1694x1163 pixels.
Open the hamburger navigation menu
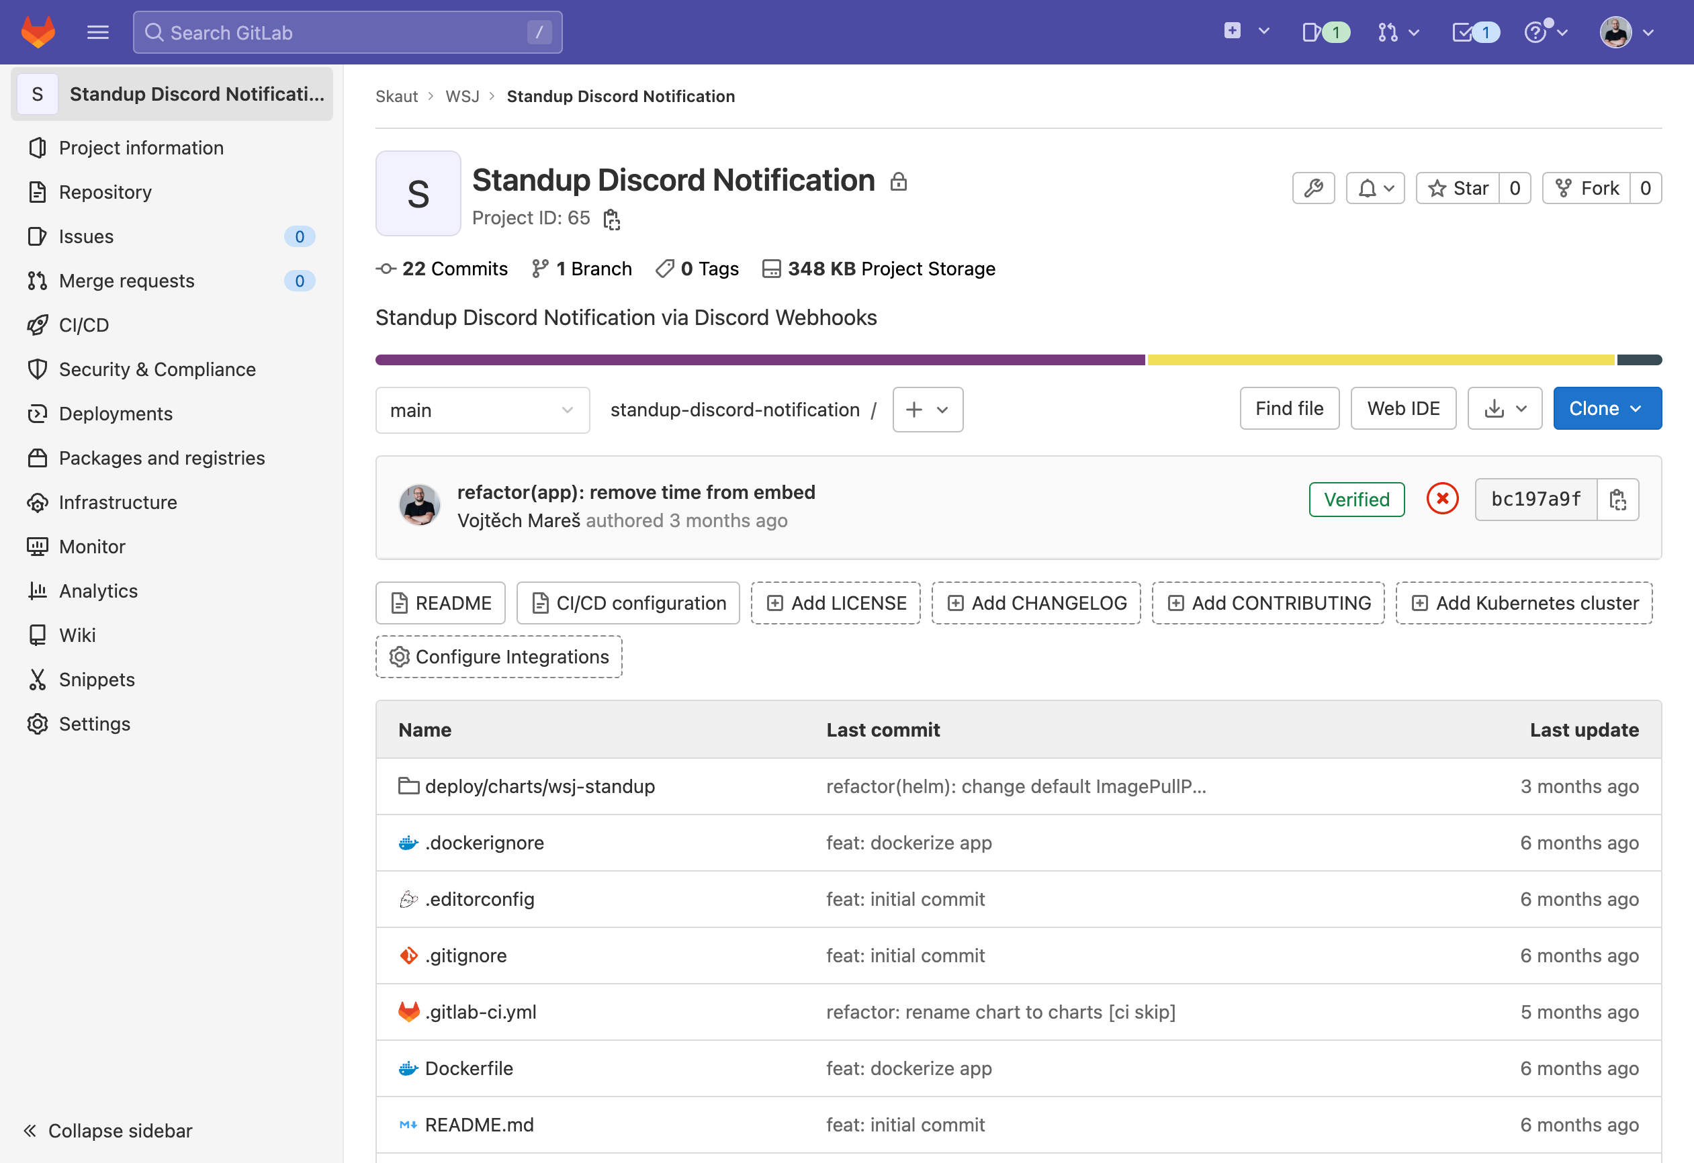tap(97, 32)
